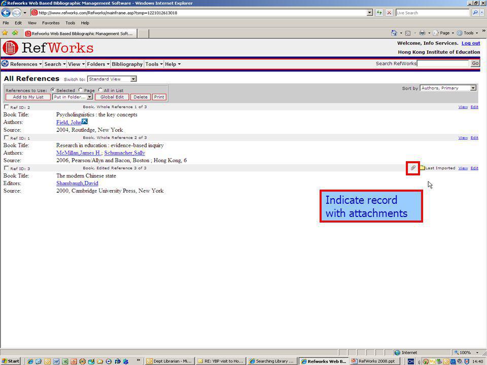487x365 pixels.
Task: Click the CH language indicator in tray
Action: [x=410, y=361]
